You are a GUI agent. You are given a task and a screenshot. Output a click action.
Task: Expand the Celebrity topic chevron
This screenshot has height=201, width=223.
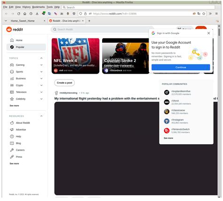tap(41, 99)
